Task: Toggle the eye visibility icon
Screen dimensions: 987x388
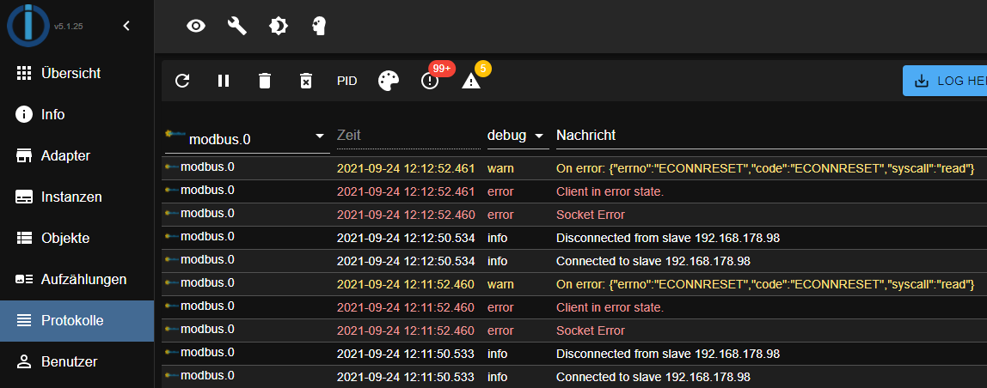Action: point(196,26)
